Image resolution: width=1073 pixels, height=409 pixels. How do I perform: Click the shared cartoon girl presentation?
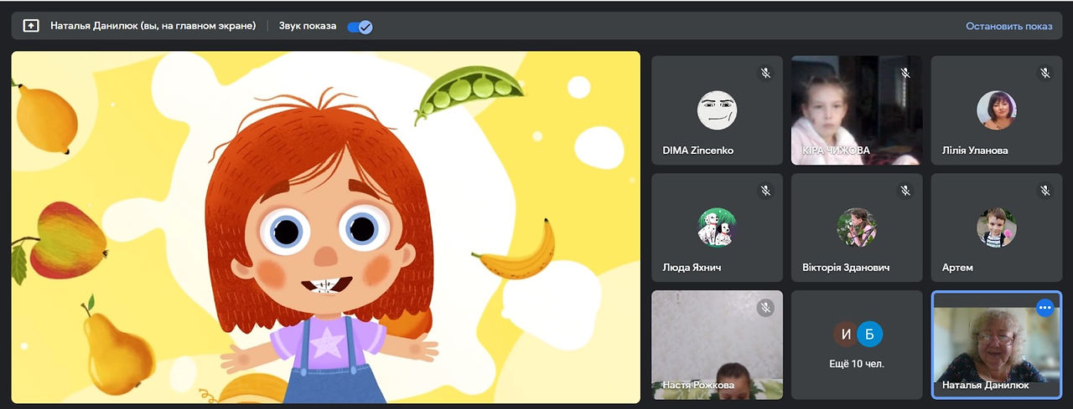click(x=326, y=228)
